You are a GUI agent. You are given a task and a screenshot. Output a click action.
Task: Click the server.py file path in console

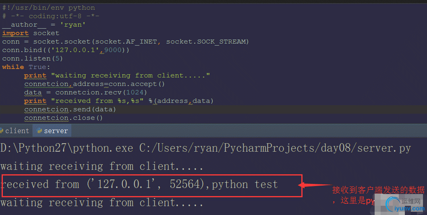click(275, 148)
